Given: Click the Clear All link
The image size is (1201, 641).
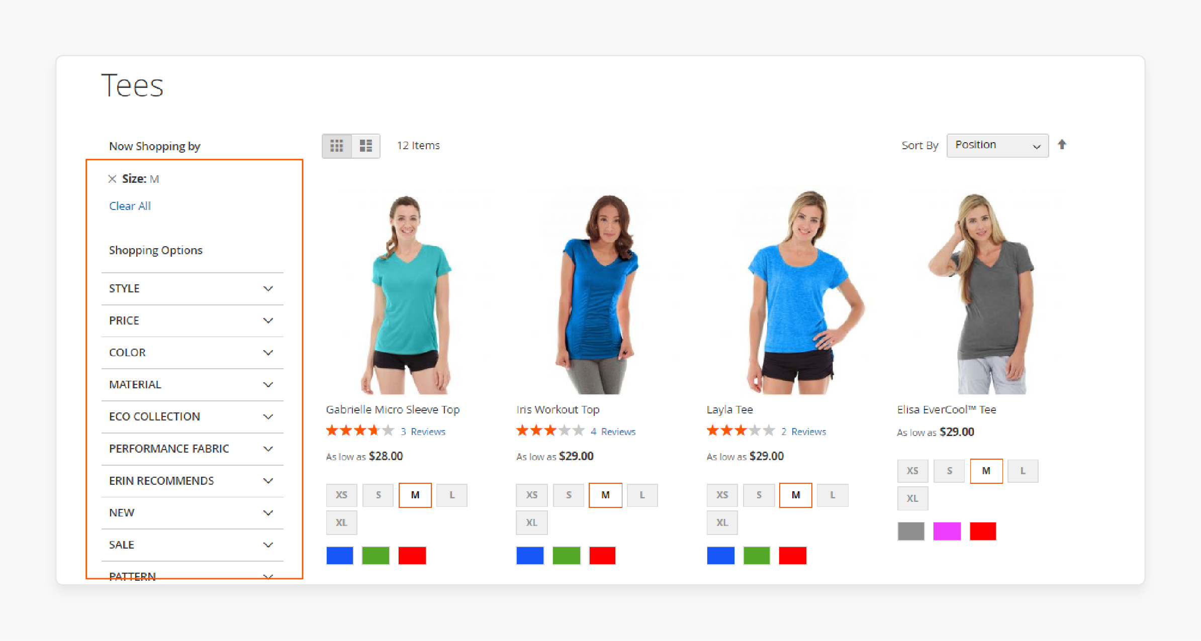Looking at the screenshot, I should pos(130,206).
